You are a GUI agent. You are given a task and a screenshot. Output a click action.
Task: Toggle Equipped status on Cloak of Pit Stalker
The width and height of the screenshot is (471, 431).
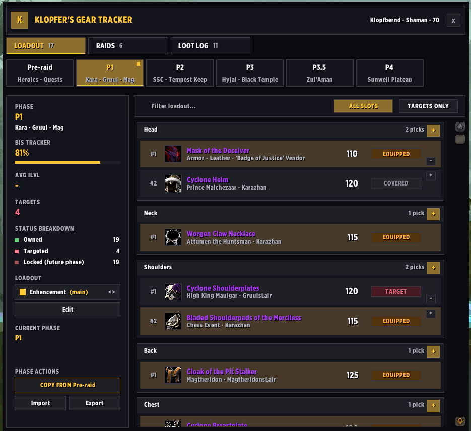tap(396, 375)
